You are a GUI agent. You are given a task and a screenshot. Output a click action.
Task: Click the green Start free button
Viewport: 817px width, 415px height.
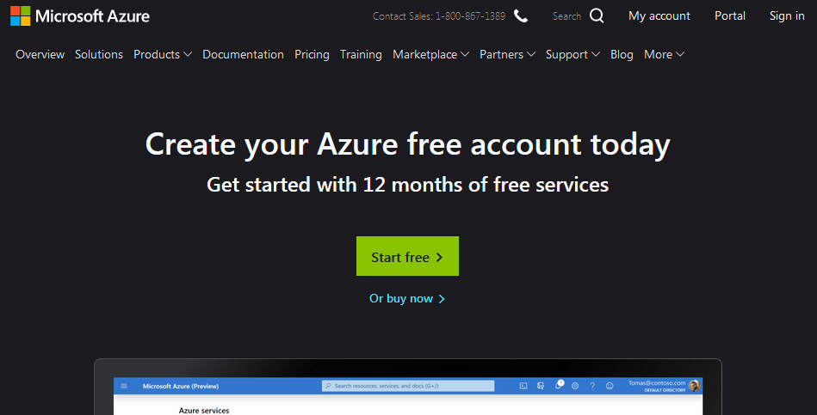pyautogui.click(x=407, y=256)
